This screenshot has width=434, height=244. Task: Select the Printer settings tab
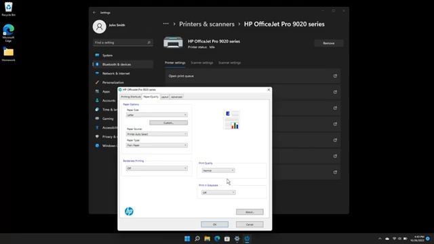(175, 63)
